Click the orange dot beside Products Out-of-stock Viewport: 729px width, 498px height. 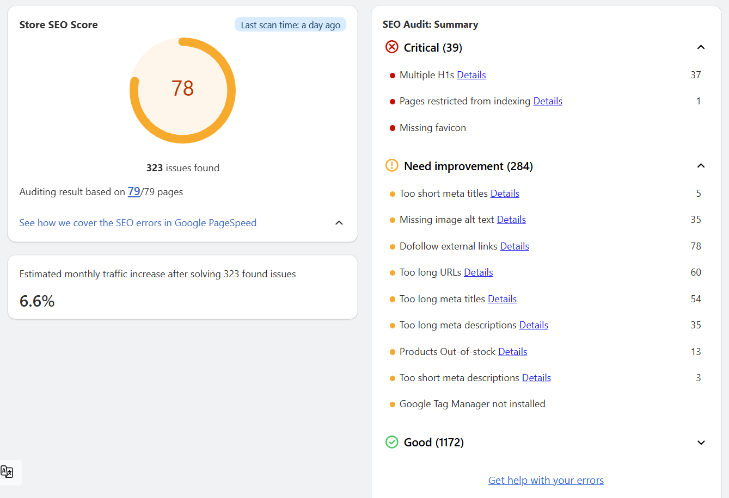pyautogui.click(x=393, y=352)
